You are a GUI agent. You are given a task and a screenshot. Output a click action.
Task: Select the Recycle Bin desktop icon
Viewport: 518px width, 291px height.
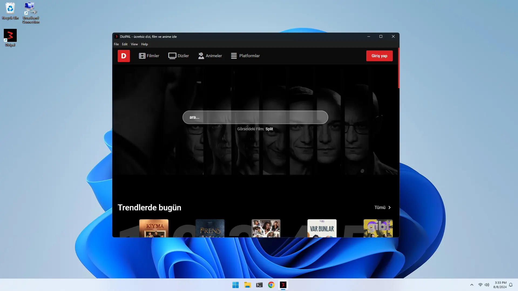pyautogui.click(x=10, y=11)
